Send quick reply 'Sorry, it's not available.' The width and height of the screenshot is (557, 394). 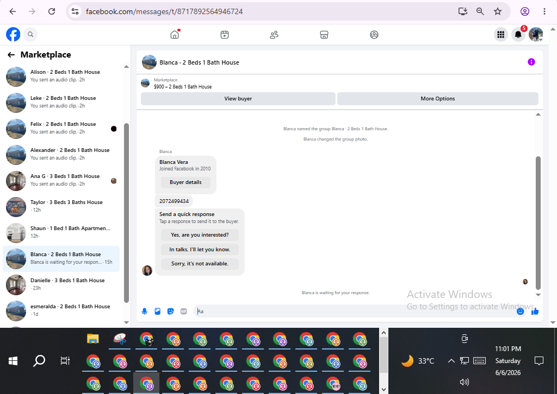click(x=200, y=264)
